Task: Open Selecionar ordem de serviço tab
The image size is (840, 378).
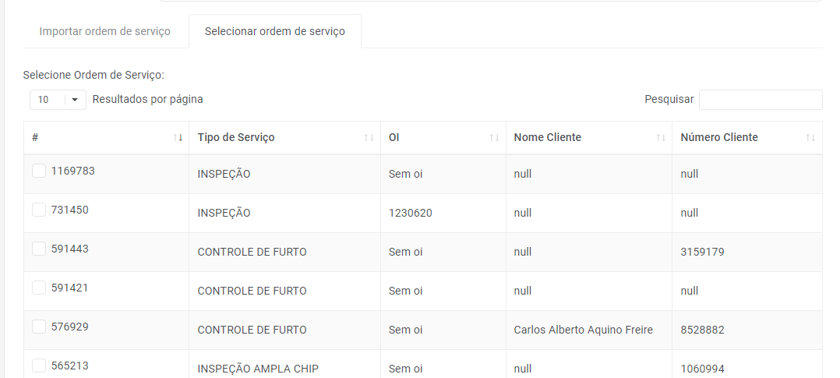Action: point(274,32)
